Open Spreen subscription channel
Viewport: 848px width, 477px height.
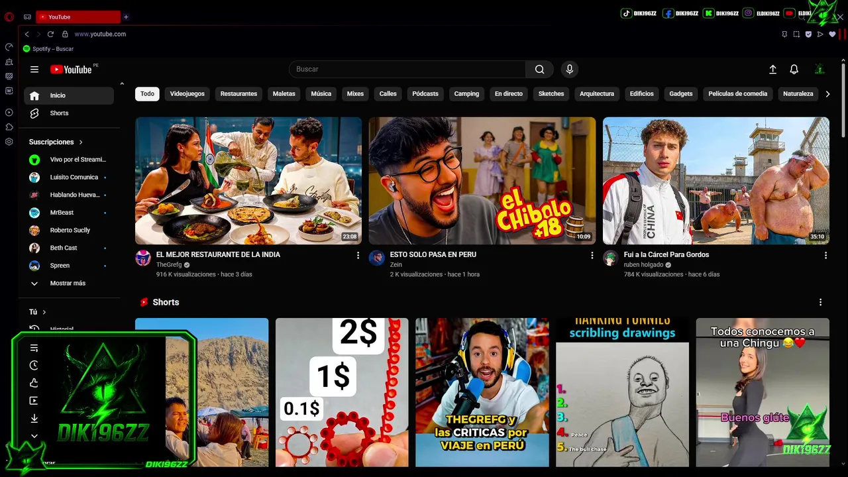69,266
